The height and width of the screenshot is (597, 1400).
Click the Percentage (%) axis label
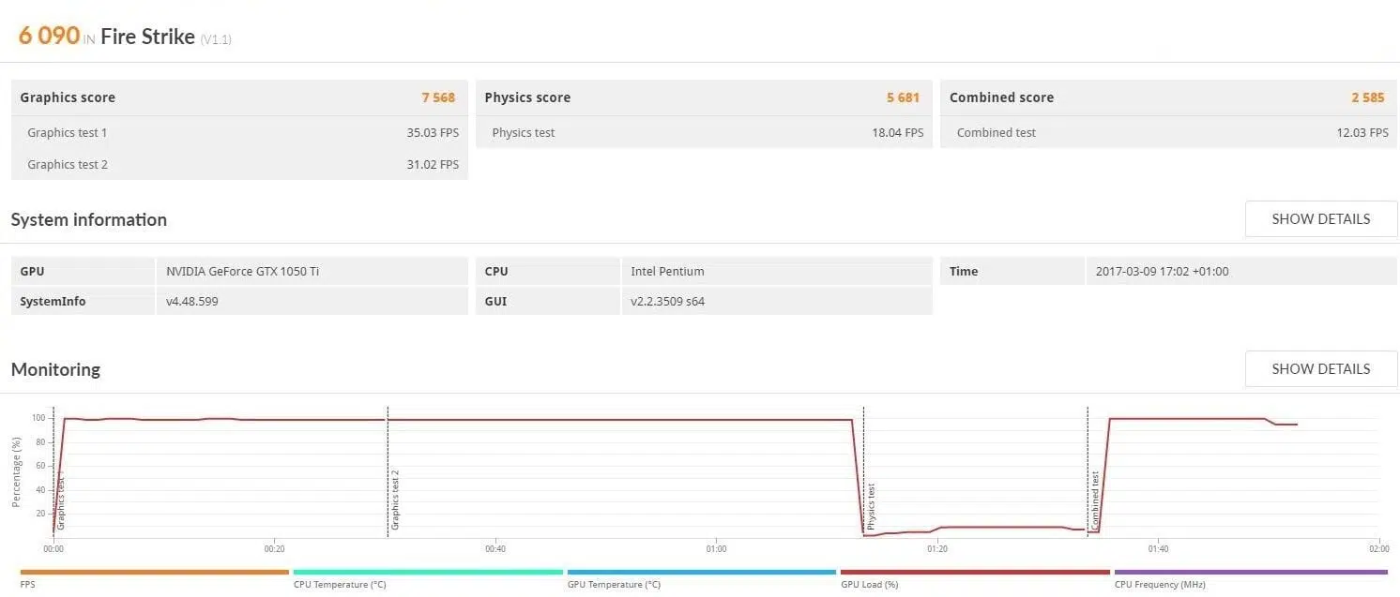point(16,472)
